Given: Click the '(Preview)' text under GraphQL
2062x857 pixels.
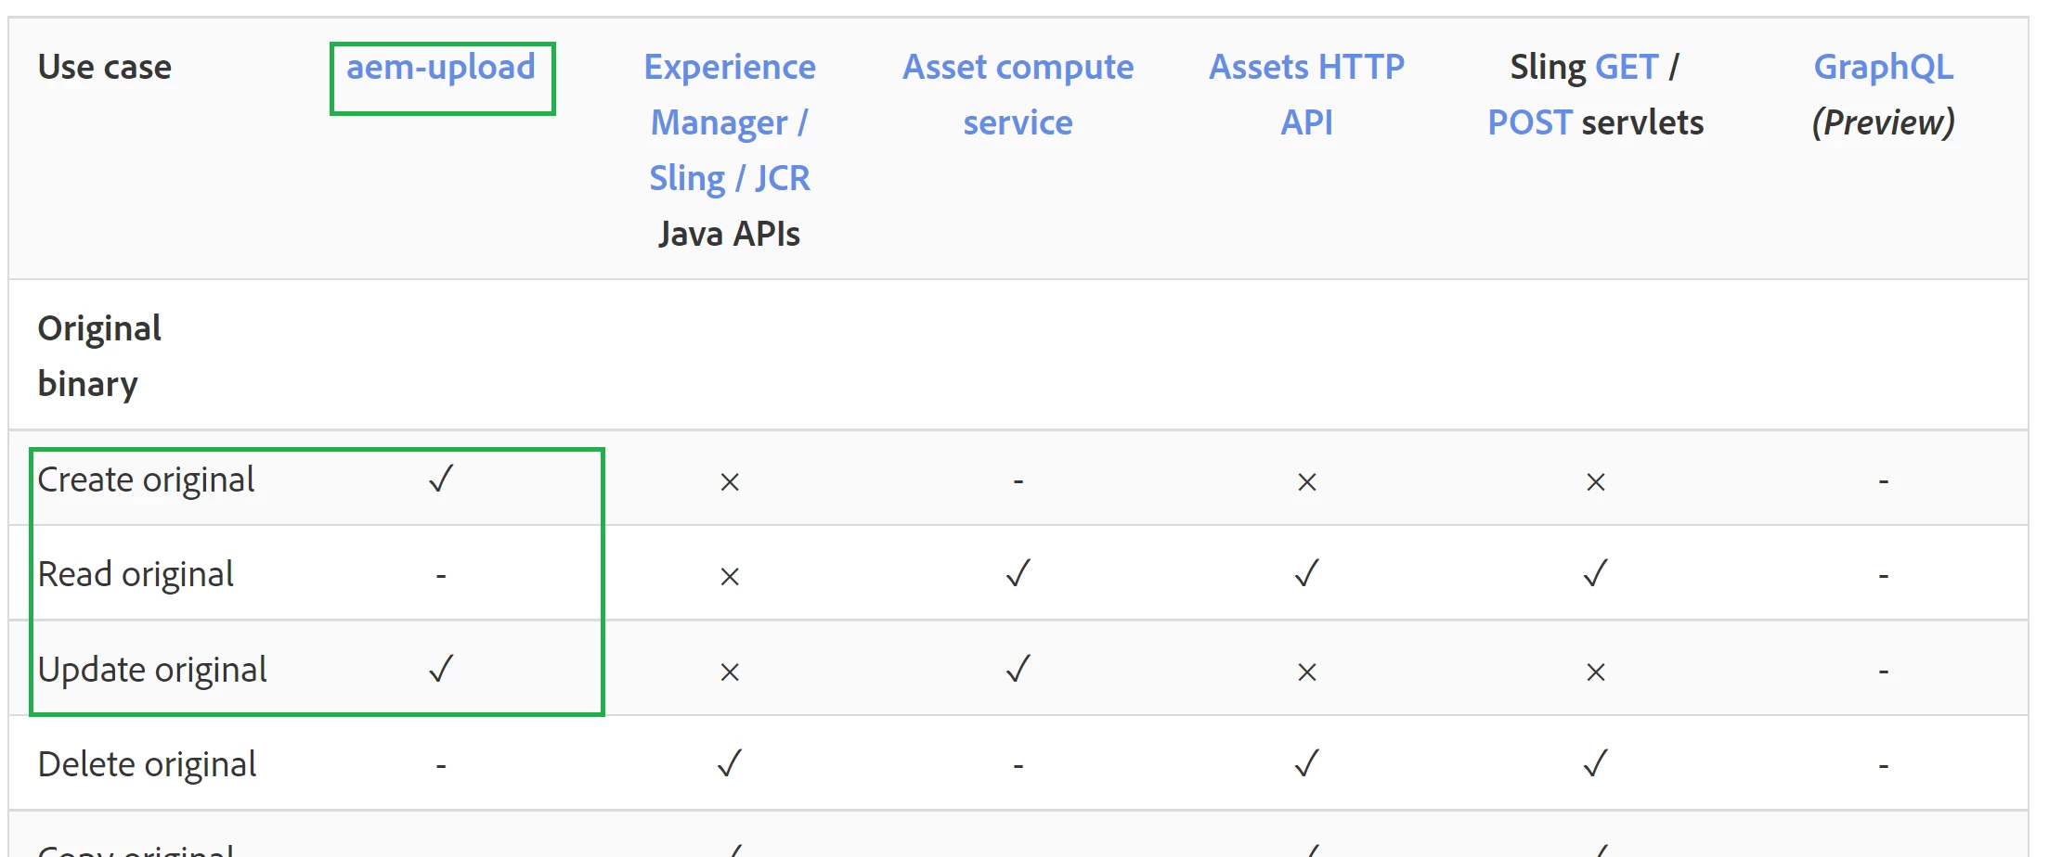Looking at the screenshot, I should [x=1884, y=122].
